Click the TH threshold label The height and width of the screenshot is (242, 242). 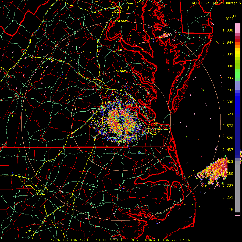click(x=231, y=209)
